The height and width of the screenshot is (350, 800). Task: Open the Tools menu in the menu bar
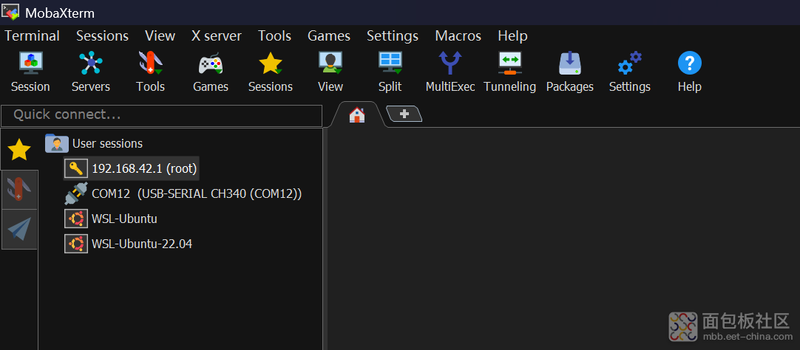tap(274, 36)
